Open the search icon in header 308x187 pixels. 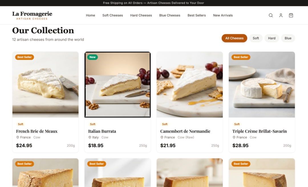click(x=271, y=15)
